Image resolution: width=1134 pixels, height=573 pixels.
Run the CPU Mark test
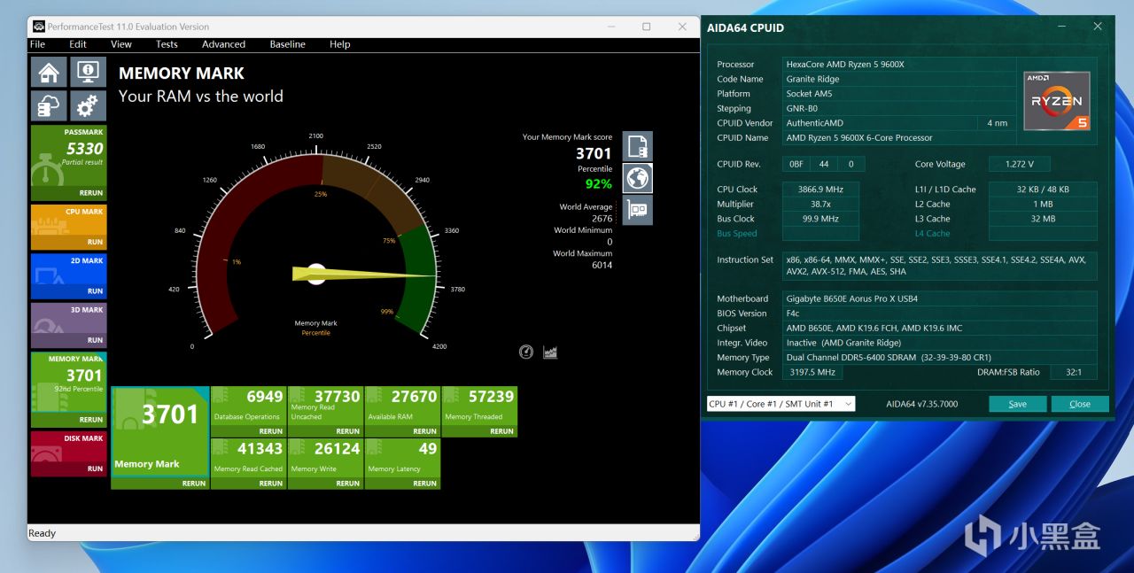click(x=95, y=242)
